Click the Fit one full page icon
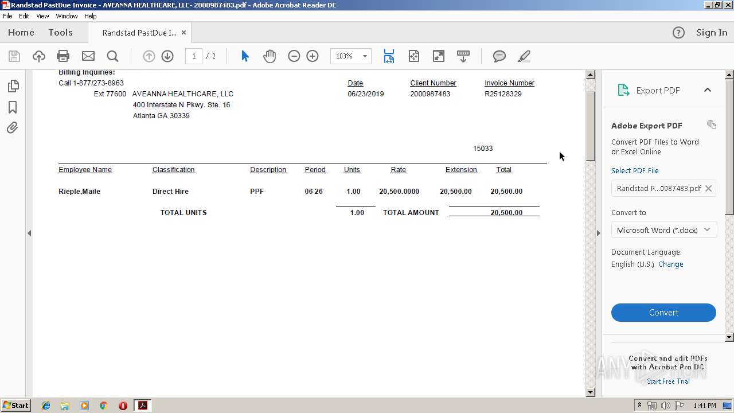The image size is (734, 413). [414, 56]
